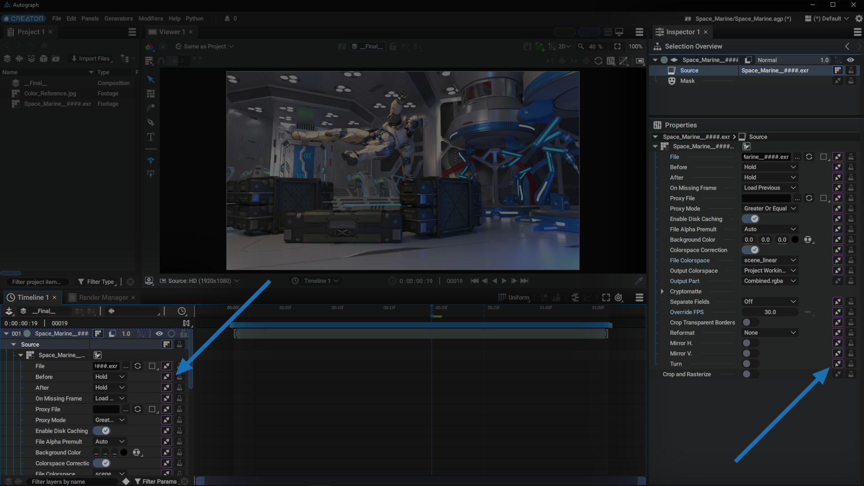Open the Modifiers menu
This screenshot has width=864, height=486.
[x=151, y=18]
